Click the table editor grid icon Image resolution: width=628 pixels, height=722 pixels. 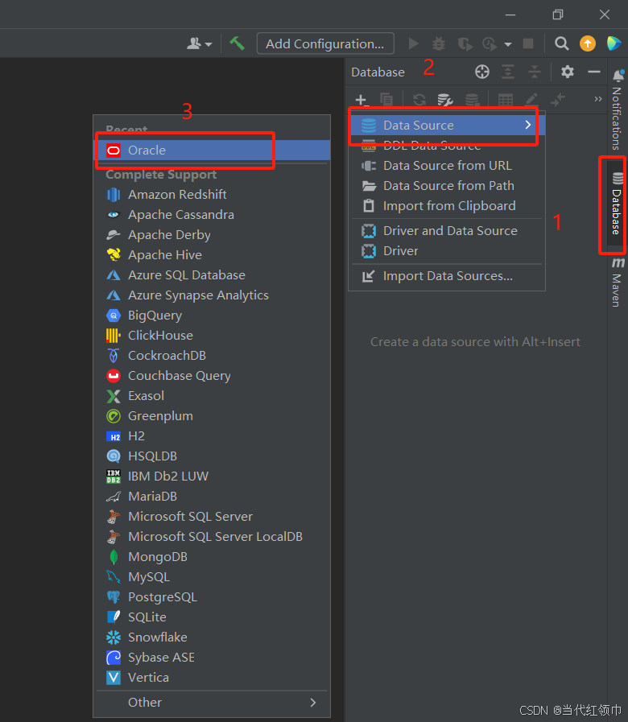tap(506, 100)
